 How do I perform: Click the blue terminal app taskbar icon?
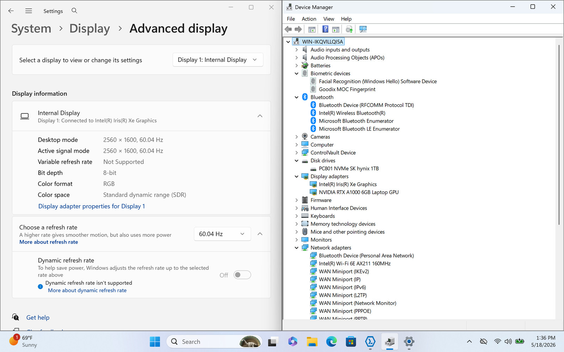370,341
